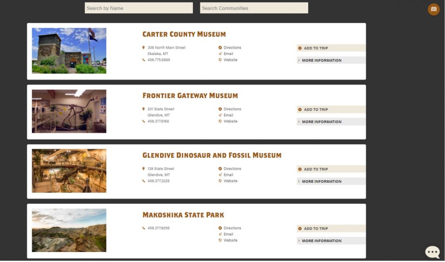Expand More Information for Makoshika State Park
The image size is (445, 262).
click(331, 241)
